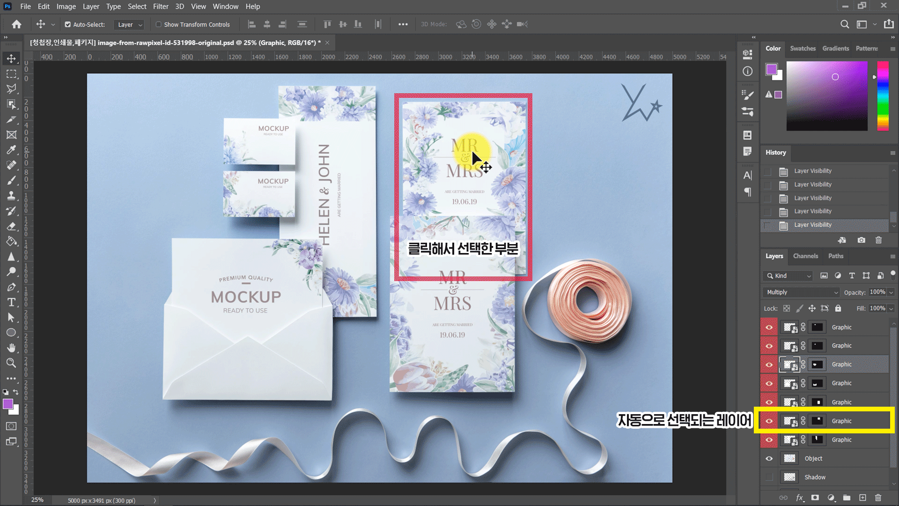Open the Filter menu
Screen dimensions: 899x506
(x=160, y=7)
